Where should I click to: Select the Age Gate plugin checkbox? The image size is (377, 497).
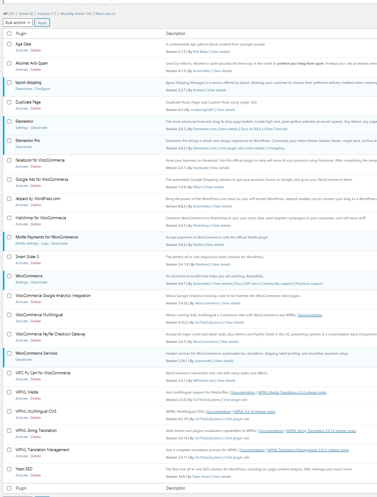[x=9, y=44]
